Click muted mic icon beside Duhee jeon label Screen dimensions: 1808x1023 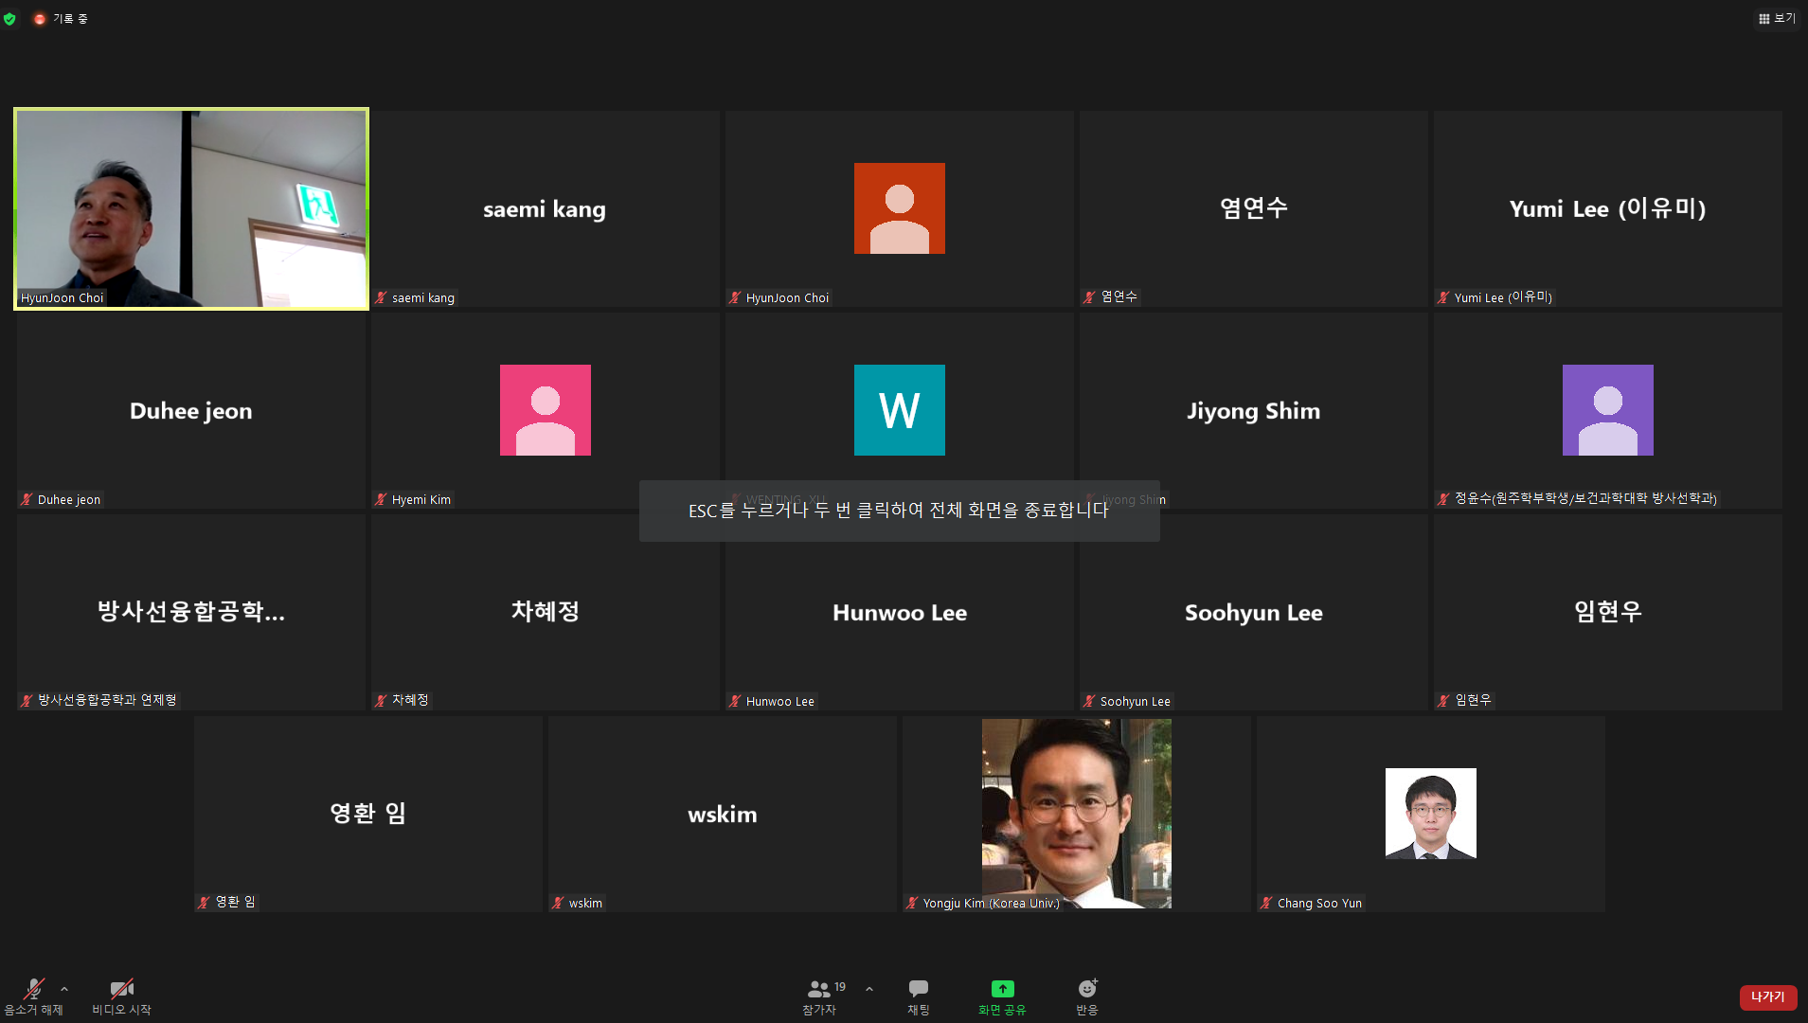coord(27,499)
